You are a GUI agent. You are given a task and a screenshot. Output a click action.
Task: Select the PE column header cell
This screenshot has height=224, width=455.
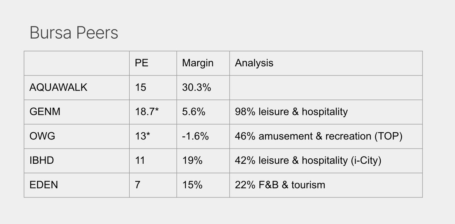coord(142,63)
